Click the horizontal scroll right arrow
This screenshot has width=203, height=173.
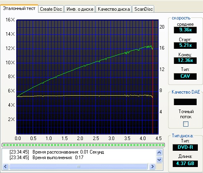(152, 166)
